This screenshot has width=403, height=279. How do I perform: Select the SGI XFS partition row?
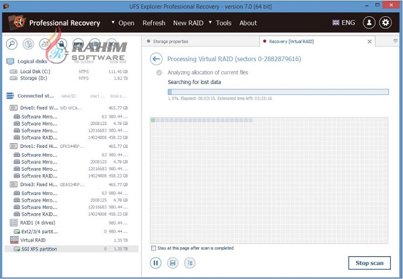pos(71,249)
